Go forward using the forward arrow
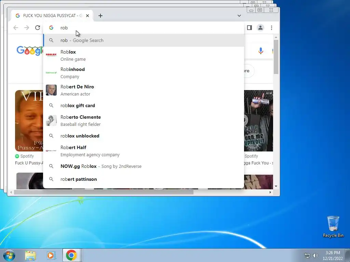The width and height of the screenshot is (350, 262). coord(27,28)
